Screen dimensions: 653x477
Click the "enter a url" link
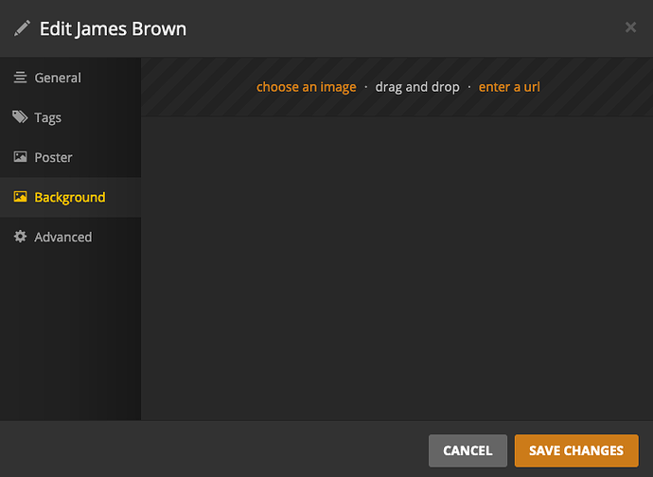click(x=509, y=87)
